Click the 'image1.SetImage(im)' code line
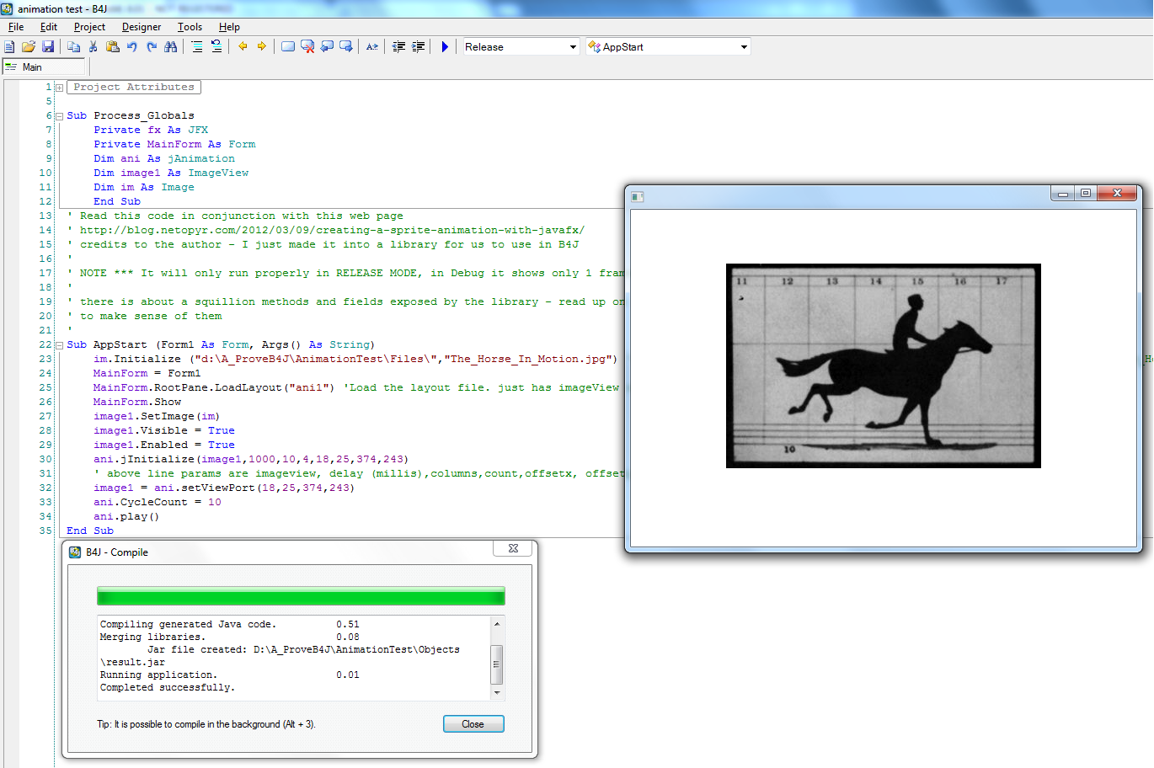Image resolution: width=1154 pixels, height=768 pixels. (x=157, y=417)
